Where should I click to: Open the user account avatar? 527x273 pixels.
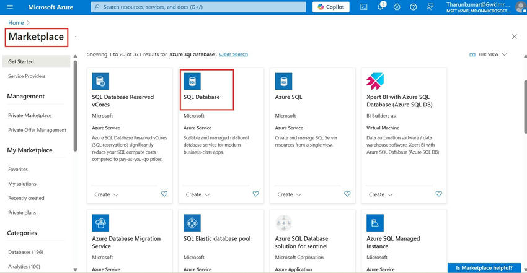tap(520, 7)
